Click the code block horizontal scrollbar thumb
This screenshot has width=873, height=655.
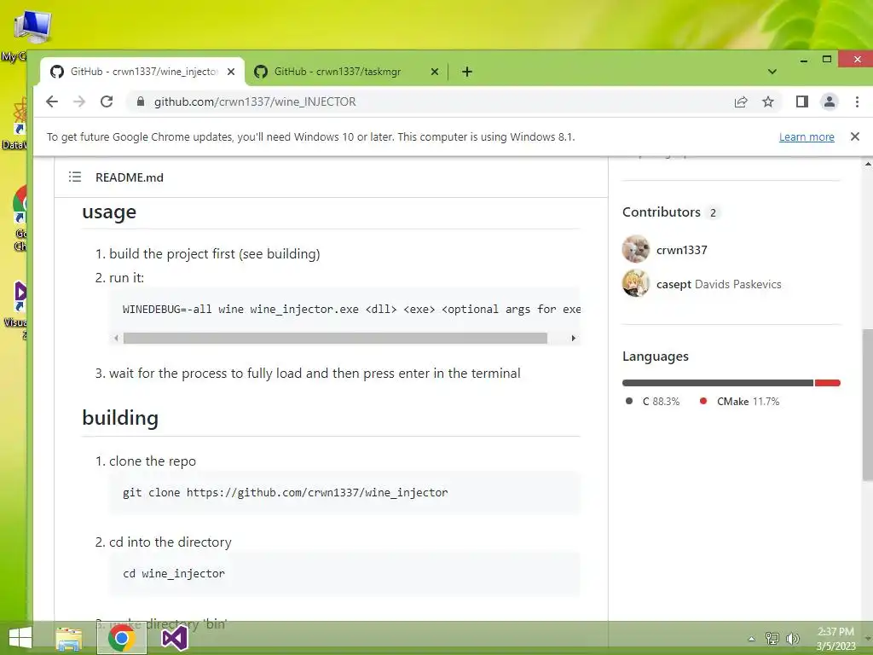(x=335, y=338)
